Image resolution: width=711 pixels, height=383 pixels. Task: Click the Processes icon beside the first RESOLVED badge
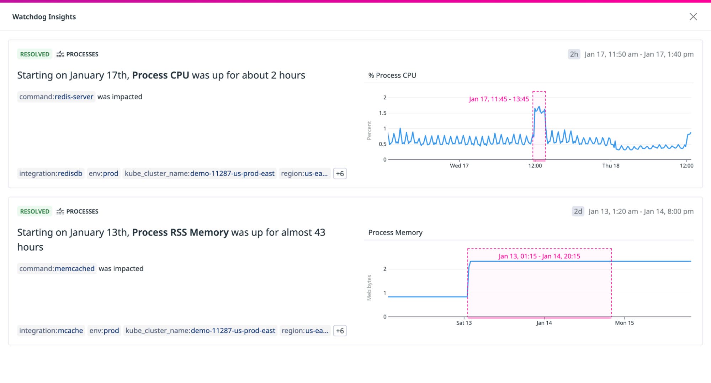click(x=60, y=54)
